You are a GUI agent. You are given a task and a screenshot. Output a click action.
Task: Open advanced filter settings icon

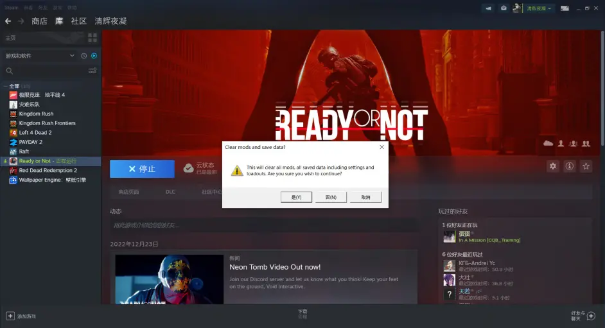pos(92,71)
